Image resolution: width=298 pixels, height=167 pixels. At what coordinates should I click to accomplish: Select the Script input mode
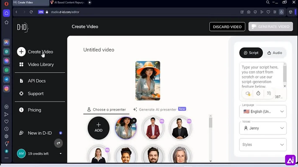point(251,53)
